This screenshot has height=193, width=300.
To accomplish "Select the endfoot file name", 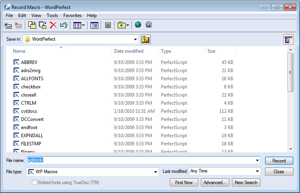I will point(29,128).
